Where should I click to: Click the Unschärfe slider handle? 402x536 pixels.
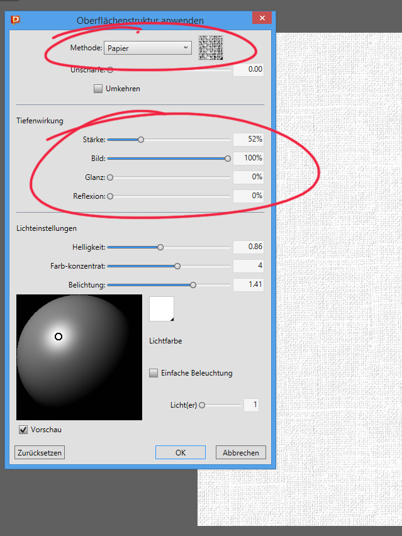click(x=110, y=70)
